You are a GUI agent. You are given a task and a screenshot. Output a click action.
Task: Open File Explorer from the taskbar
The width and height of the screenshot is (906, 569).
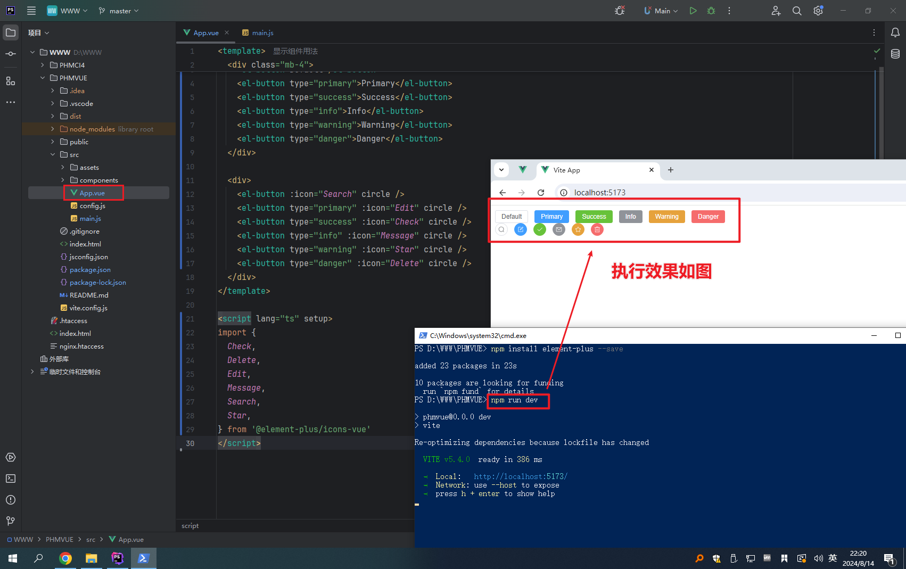point(92,558)
